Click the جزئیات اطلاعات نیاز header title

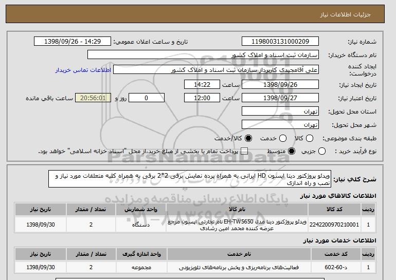[345, 14]
